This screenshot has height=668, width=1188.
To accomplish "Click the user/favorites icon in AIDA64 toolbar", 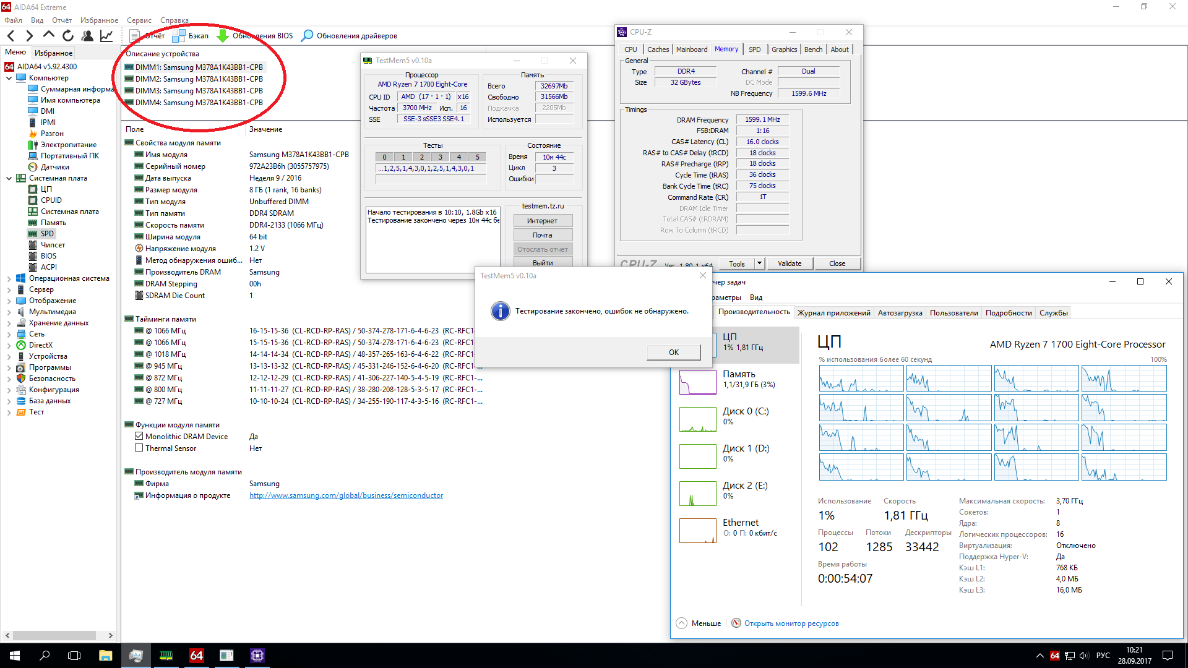I will pos(87,36).
